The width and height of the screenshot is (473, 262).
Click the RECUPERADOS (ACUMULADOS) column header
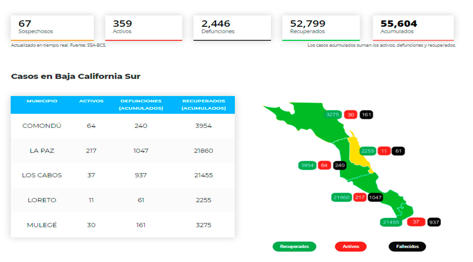[x=203, y=105]
